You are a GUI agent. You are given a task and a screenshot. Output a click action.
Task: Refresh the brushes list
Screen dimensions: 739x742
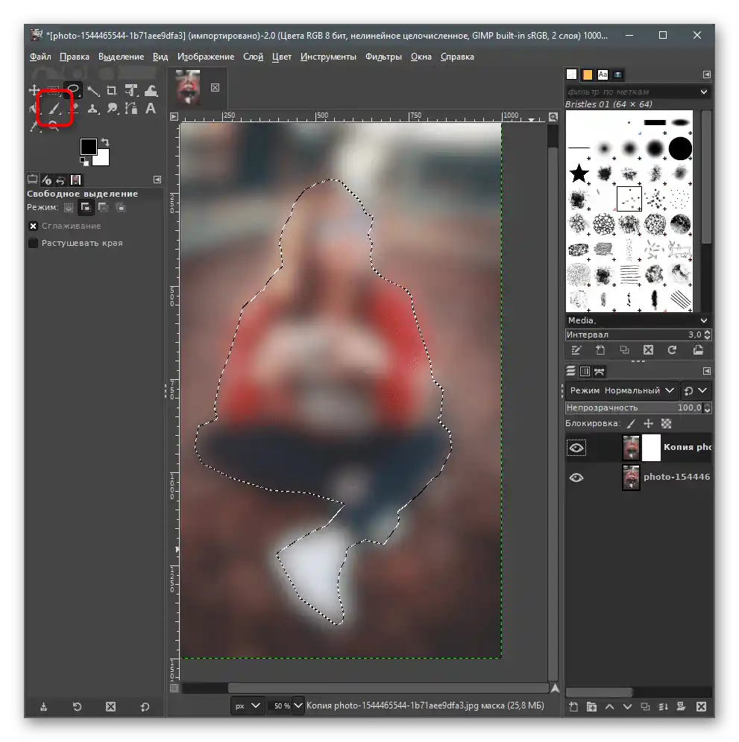coord(672,350)
